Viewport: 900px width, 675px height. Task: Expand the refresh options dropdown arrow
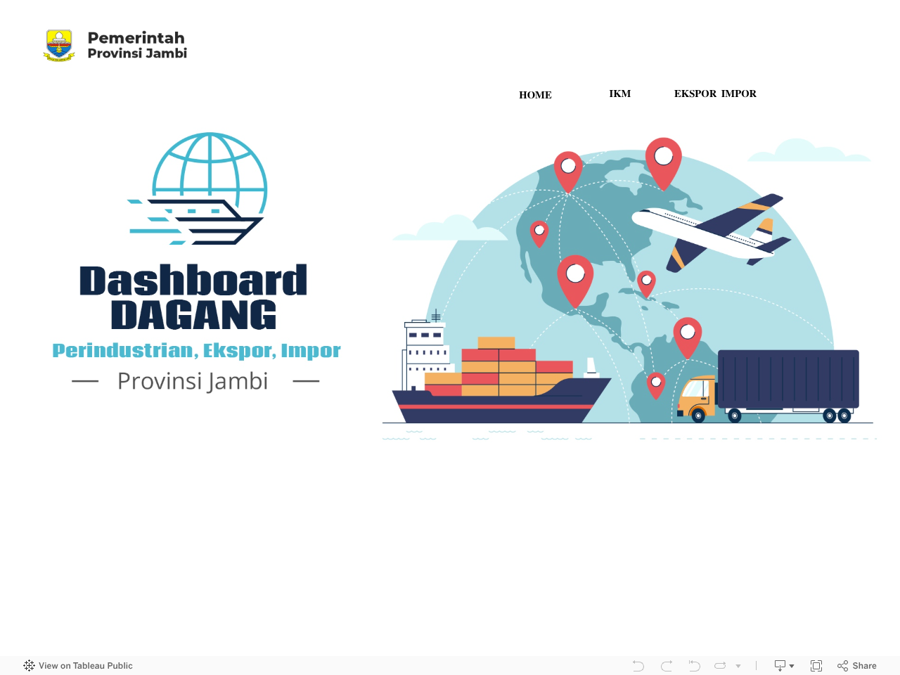[x=738, y=666]
